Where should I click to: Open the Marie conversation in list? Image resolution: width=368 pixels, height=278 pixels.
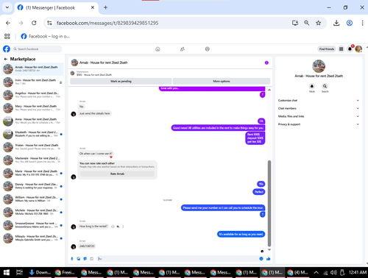(x=32, y=173)
